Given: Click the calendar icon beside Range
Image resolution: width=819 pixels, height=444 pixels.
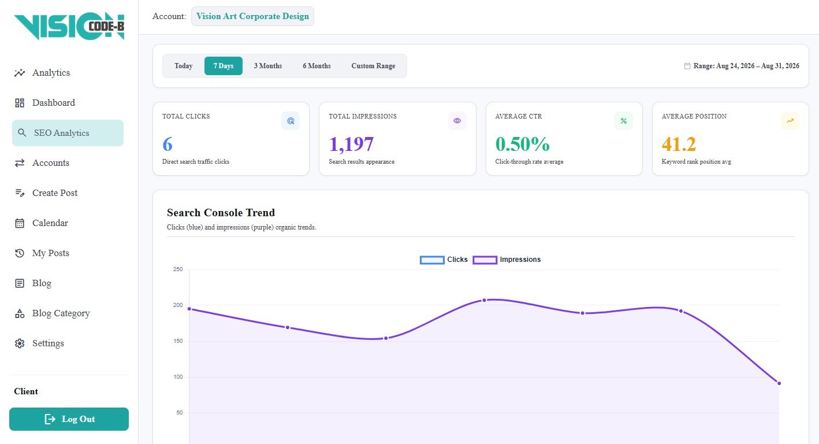Looking at the screenshot, I should click(687, 66).
